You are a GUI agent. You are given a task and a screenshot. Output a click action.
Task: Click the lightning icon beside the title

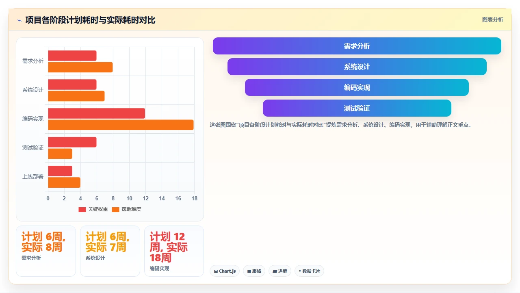tap(19, 20)
